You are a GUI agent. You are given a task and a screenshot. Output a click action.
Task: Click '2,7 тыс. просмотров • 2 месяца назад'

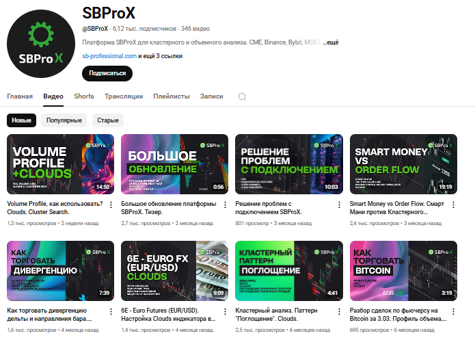(167, 223)
